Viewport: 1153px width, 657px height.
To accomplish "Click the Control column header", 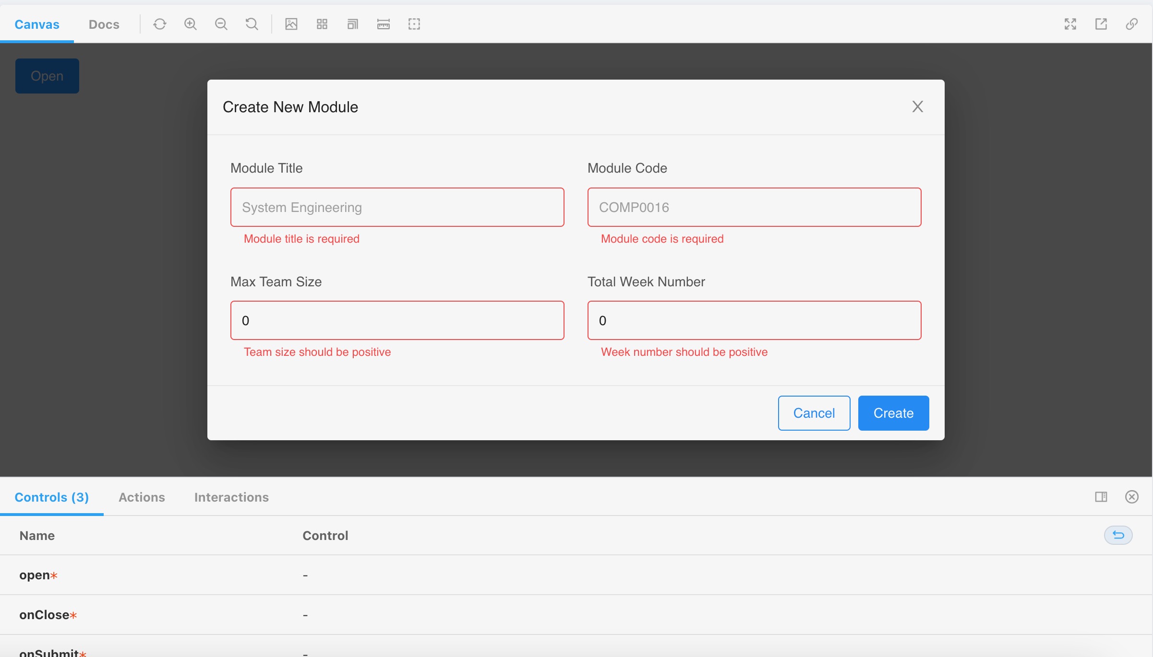I will click(325, 536).
